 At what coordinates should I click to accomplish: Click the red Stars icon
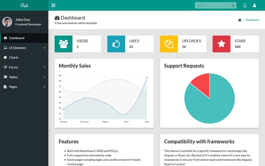(x=221, y=44)
